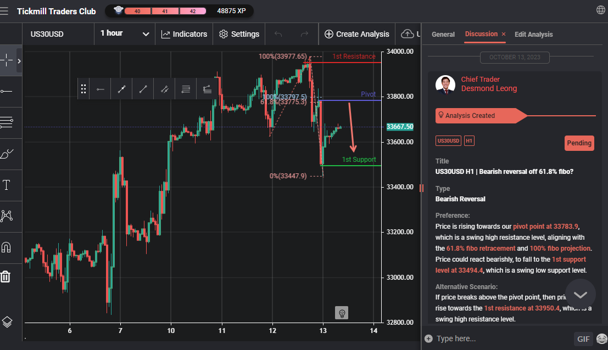
Task: Click the scroll-down chevron button
Action: click(580, 295)
